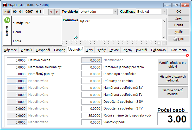Expand the Klasifikace dropdown

click(x=163, y=12)
